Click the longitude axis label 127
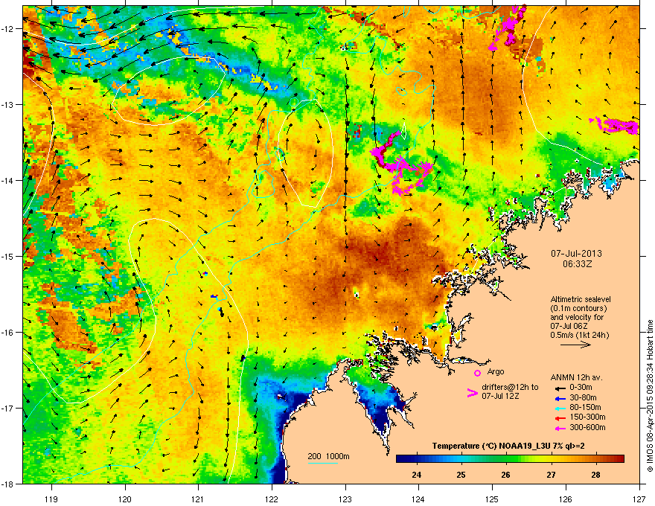 click(639, 499)
